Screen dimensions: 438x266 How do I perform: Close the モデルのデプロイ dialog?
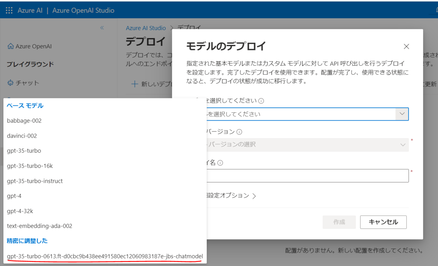coord(406,47)
